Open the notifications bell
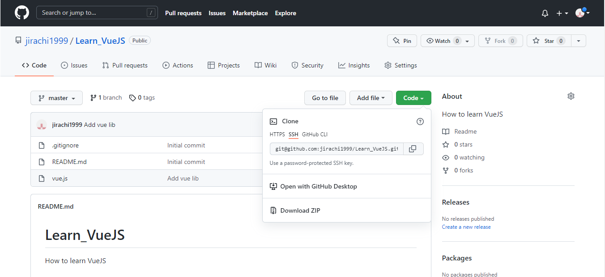This screenshot has width=605, height=277. [545, 13]
